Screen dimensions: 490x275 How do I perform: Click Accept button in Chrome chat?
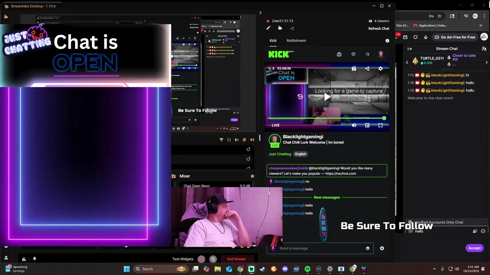tap(474, 248)
